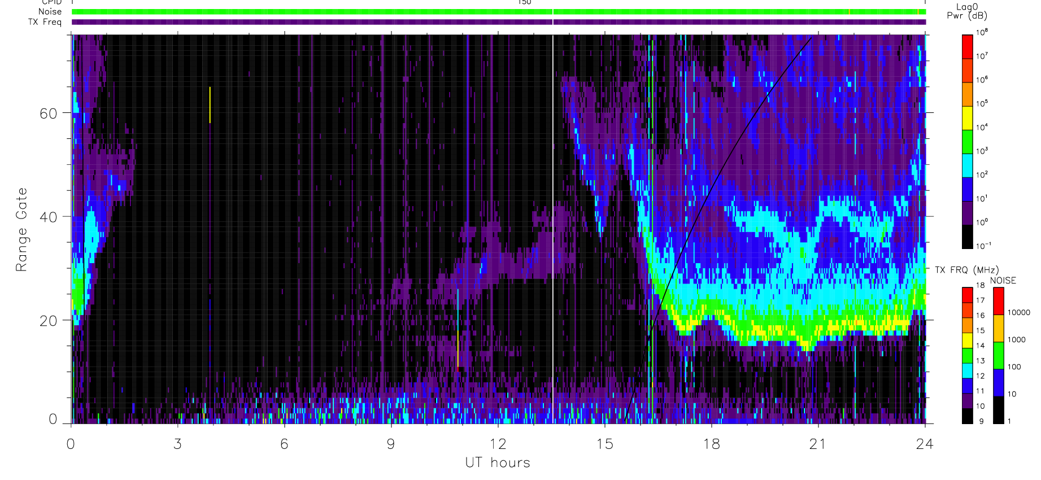Click the purple TX Freq status strip
The height and width of the screenshot is (480, 1041).
(x=499, y=22)
